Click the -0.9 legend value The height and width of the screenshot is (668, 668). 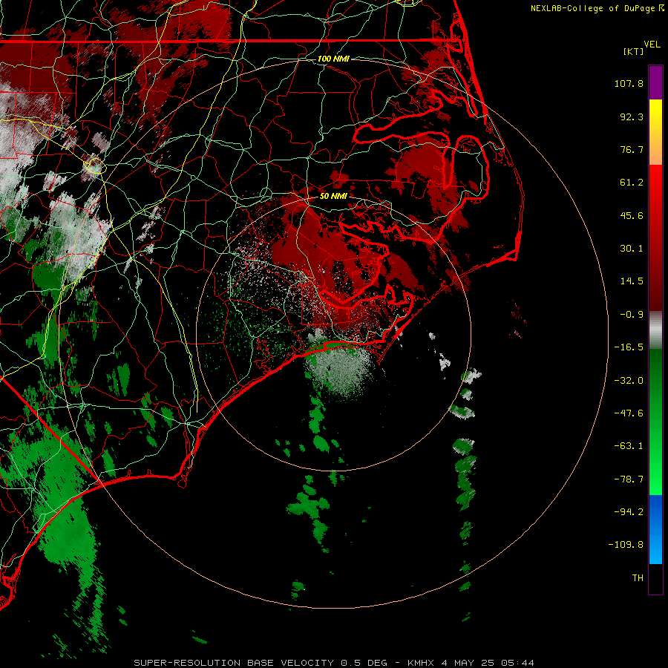click(632, 315)
